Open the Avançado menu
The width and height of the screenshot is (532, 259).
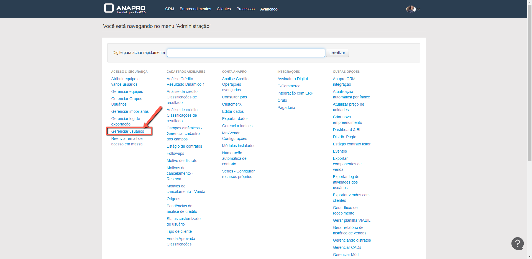click(268, 9)
